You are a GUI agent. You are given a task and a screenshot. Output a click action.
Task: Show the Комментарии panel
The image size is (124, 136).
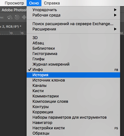(x=73, y=96)
